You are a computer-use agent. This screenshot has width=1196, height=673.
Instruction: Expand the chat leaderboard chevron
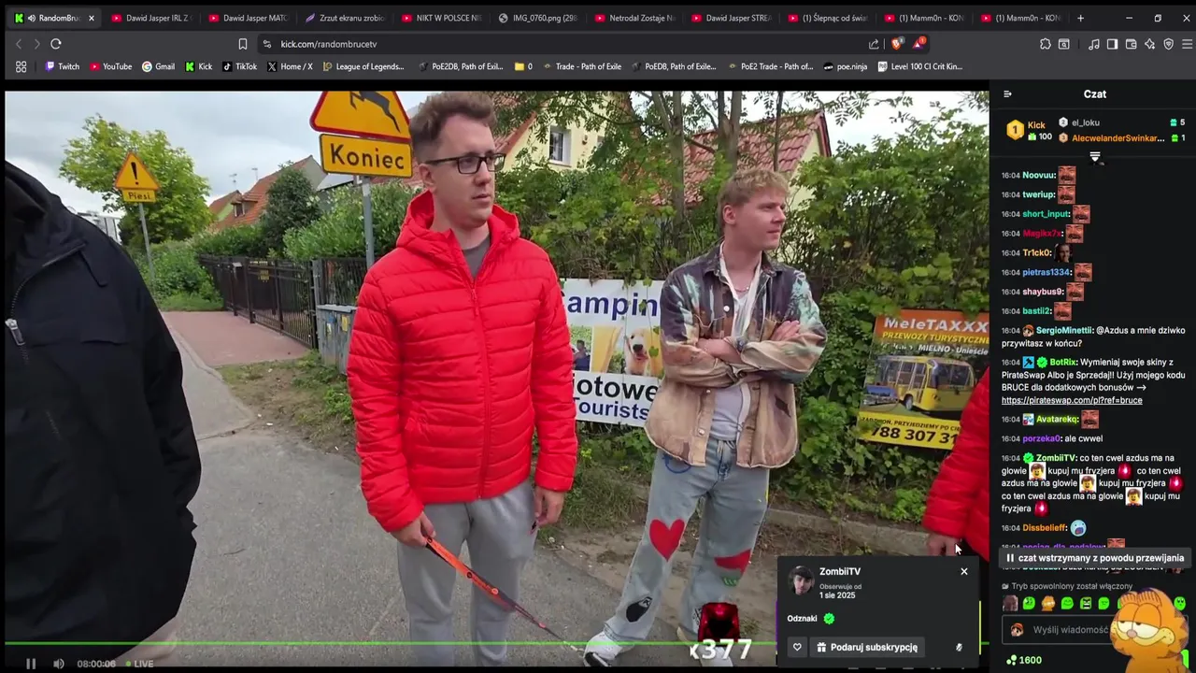tap(1095, 156)
